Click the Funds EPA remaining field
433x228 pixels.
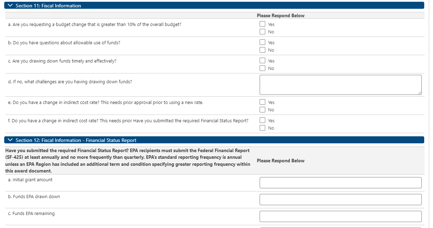pyautogui.click(x=340, y=216)
